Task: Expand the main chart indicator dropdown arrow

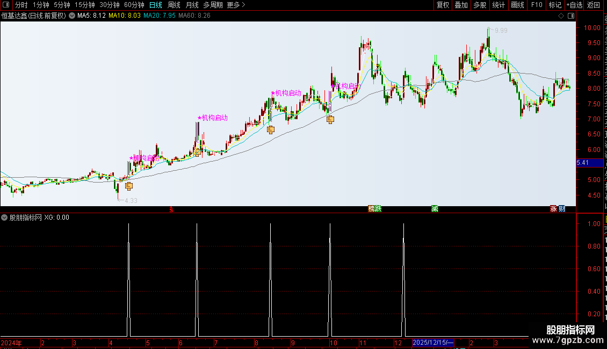Action: 72,16
